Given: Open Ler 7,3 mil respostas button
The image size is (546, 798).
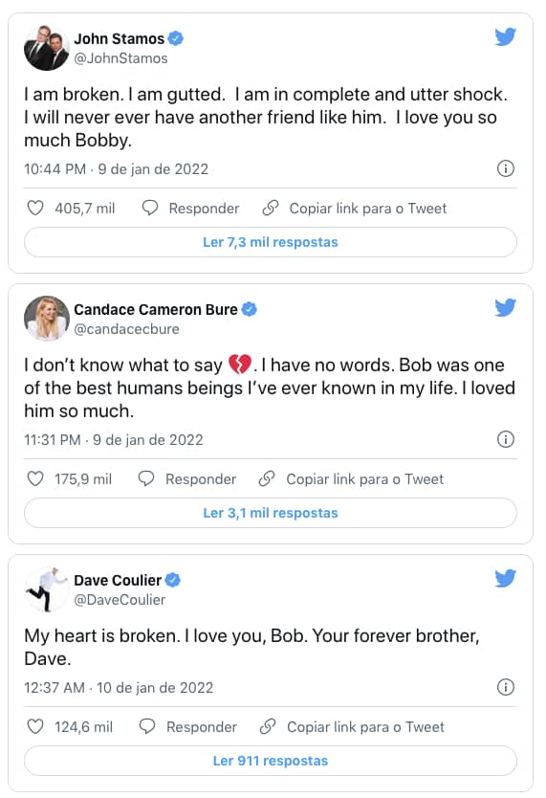Looking at the screenshot, I should [271, 242].
